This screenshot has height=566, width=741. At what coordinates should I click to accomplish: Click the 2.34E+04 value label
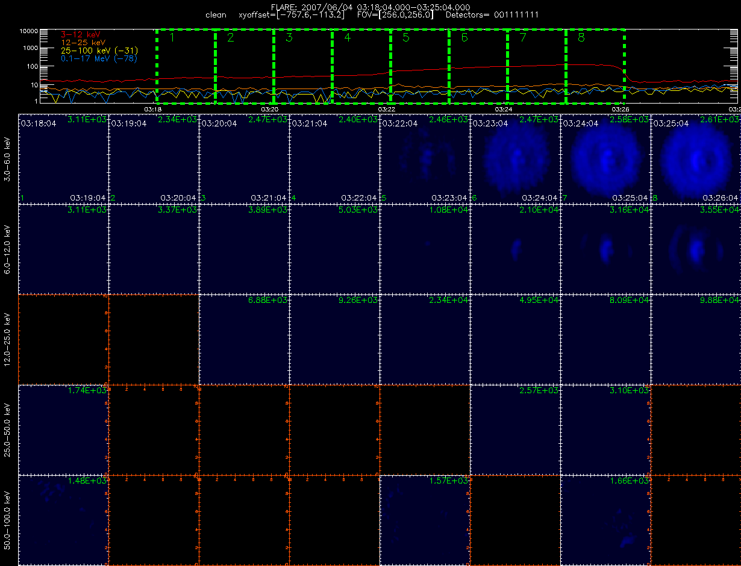[x=448, y=300]
